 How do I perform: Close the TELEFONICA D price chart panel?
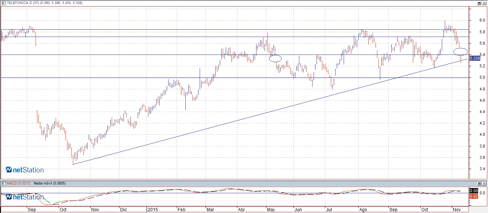484,3
